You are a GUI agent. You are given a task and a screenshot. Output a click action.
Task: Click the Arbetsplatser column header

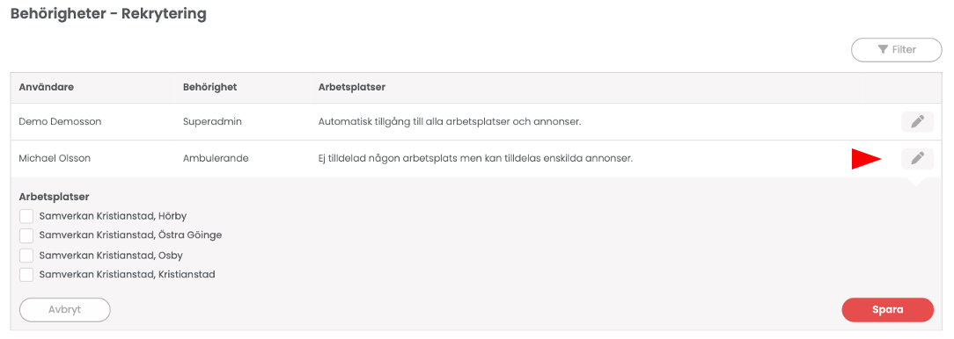click(352, 88)
